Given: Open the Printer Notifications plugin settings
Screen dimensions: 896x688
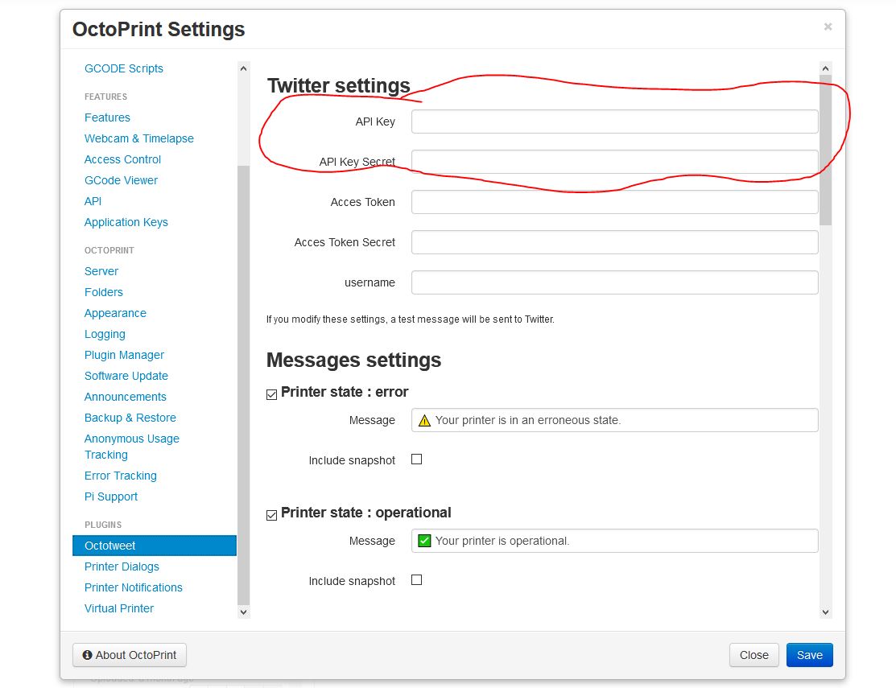Looking at the screenshot, I should pyautogui.click(x=133, y=587).
